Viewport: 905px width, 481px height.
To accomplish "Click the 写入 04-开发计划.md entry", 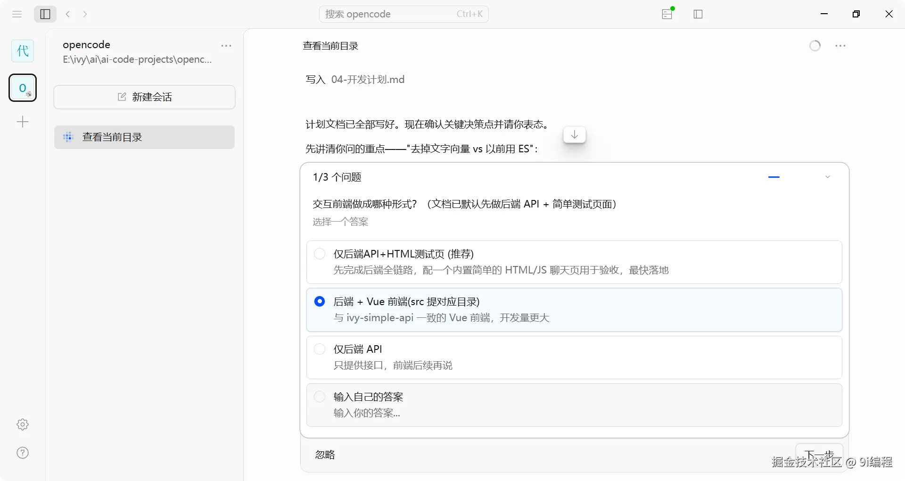I will [355, 80].
